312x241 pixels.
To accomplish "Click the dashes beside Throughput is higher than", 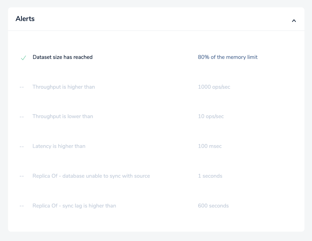I will [x=22, y=87].
